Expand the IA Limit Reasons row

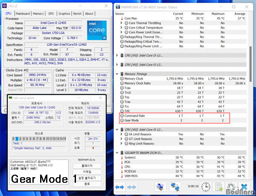click(121, 134)
